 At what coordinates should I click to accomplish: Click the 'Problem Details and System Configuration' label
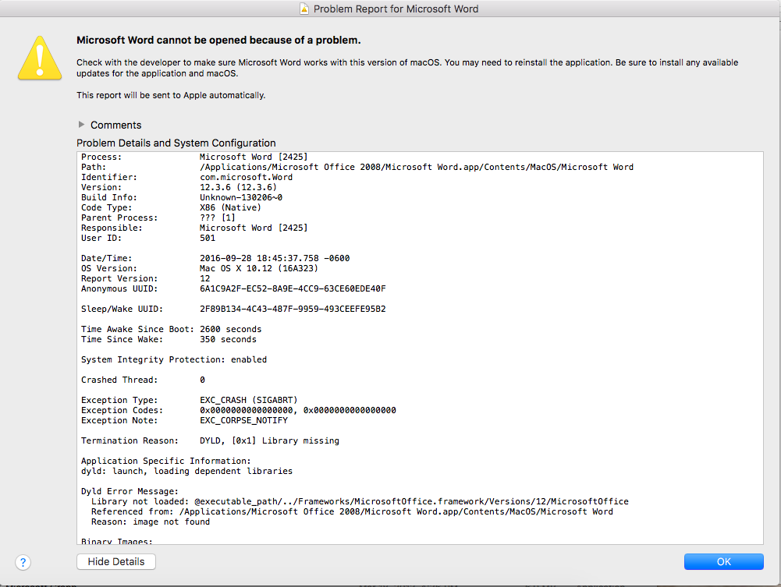[x=176, y=143]
